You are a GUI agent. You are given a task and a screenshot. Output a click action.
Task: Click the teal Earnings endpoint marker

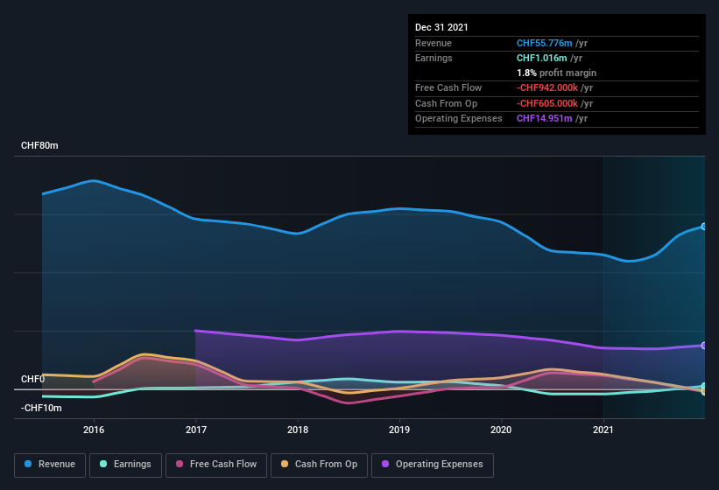(703, 386)
